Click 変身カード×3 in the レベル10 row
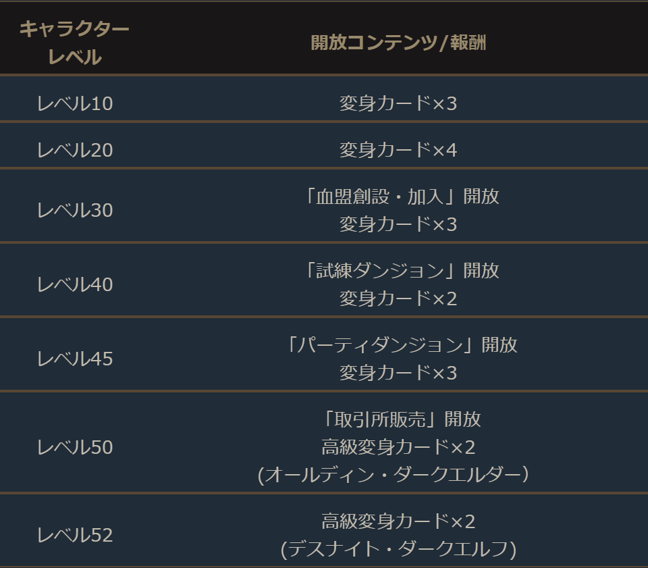This screenshot has height=568, width=648. pyautogui.click(x=398, y=103)
